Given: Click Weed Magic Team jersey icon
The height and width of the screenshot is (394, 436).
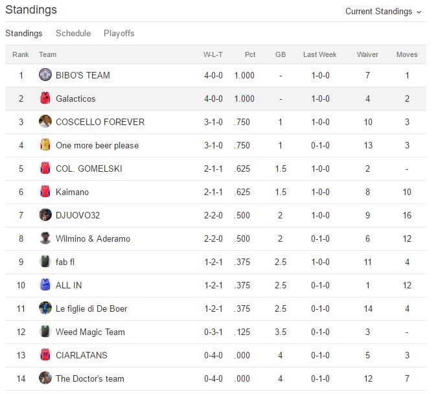Looking at the screenshot, I should 45,332.
